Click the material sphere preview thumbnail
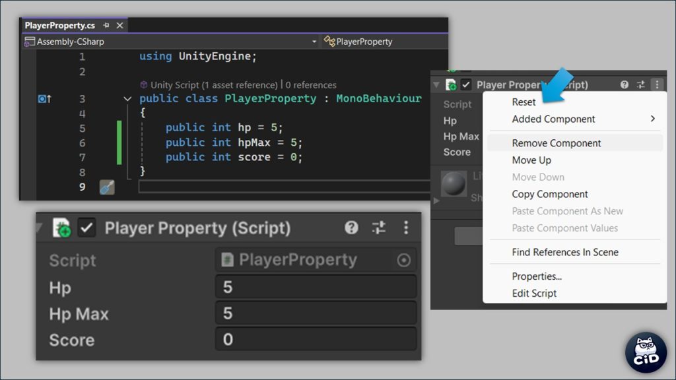This screenshot has height=380, width=676. 454,184
